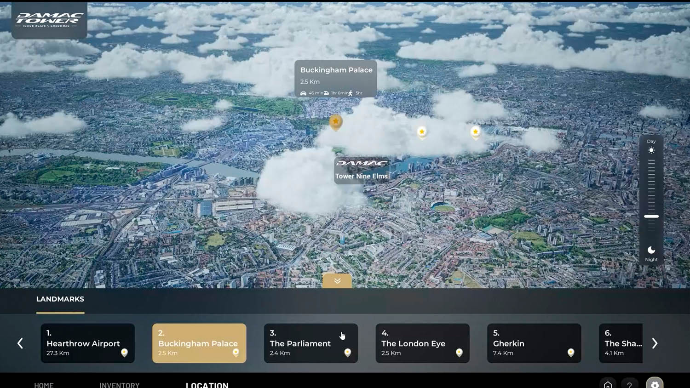
Task: Open the Home tab
Action: pyautogui.click(x=44, y=385)
